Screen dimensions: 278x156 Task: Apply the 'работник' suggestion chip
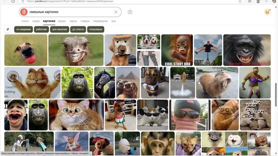pos(41,29)
